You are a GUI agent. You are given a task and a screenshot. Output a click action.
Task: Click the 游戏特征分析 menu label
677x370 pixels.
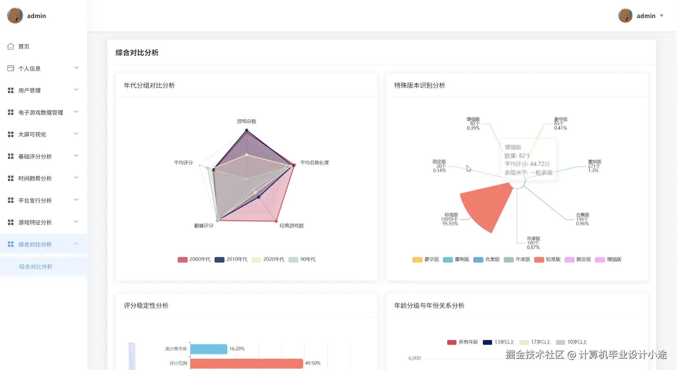[x=35, y=222]
